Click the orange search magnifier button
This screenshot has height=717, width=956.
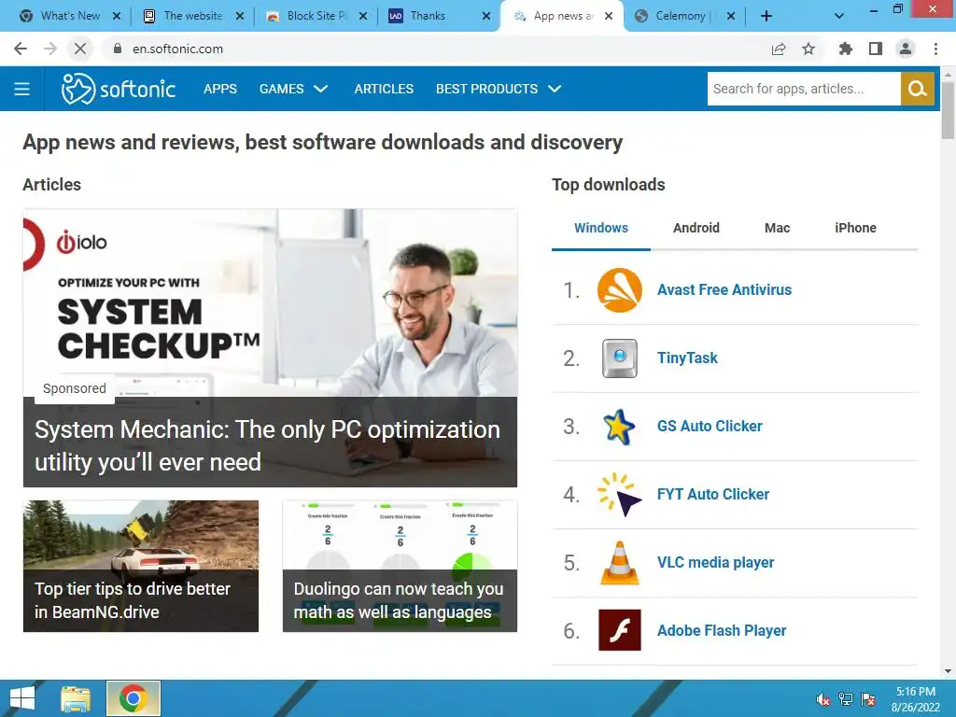point(918,89)
